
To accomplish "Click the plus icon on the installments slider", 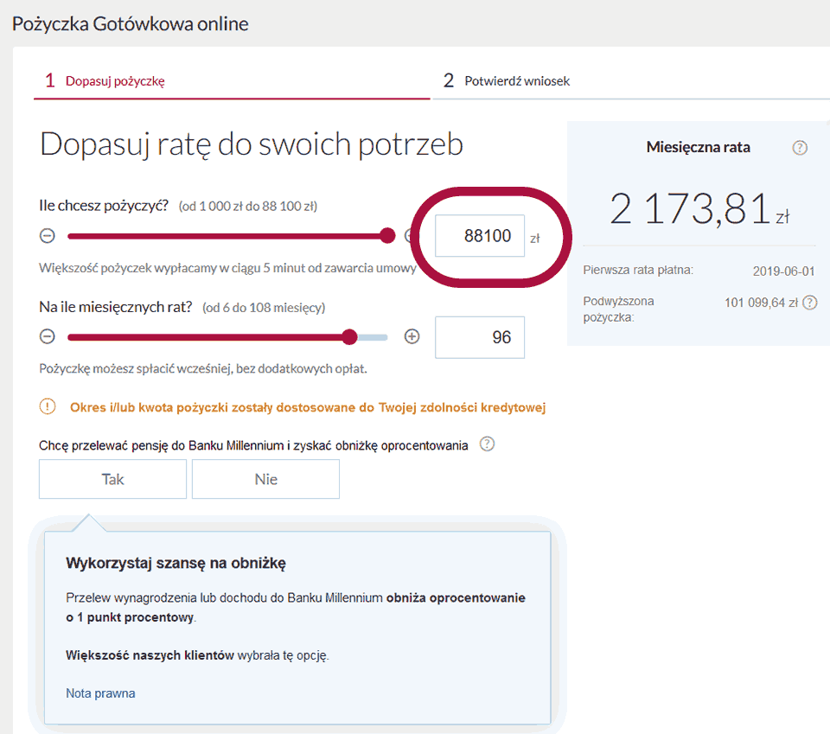I will [412, 336].
